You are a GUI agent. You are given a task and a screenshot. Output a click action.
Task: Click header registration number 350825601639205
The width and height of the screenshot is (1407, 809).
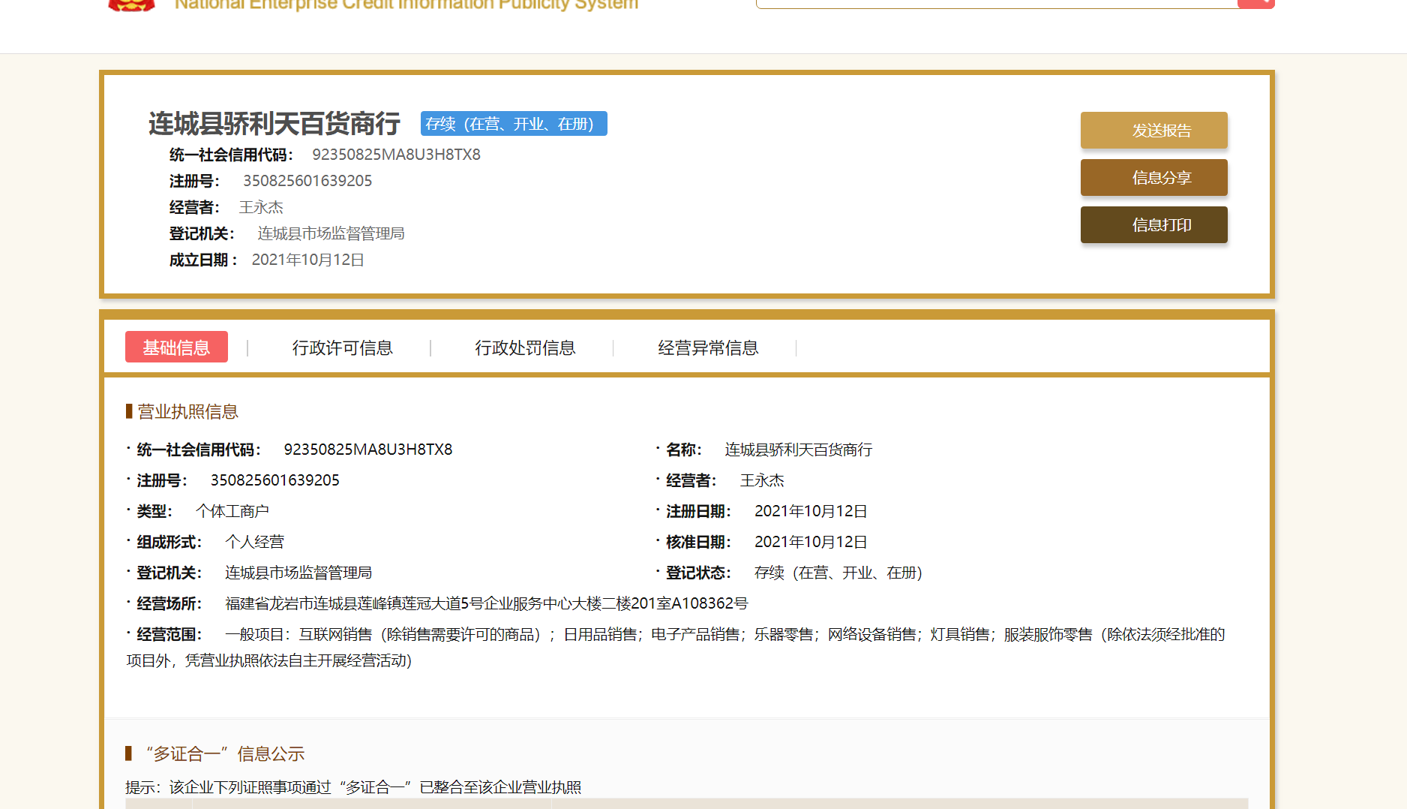[x=307, y=181]
